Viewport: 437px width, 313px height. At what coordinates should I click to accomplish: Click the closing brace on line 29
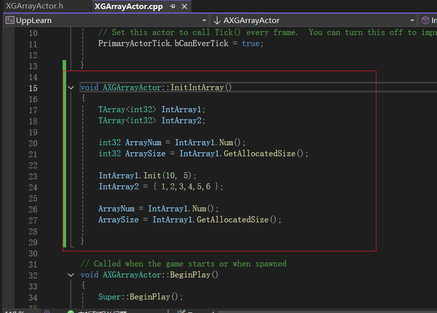tap(82, 241)
